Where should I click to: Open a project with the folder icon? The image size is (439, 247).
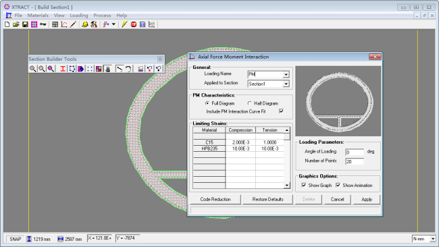pyautogui.click(x=16, y=24)
